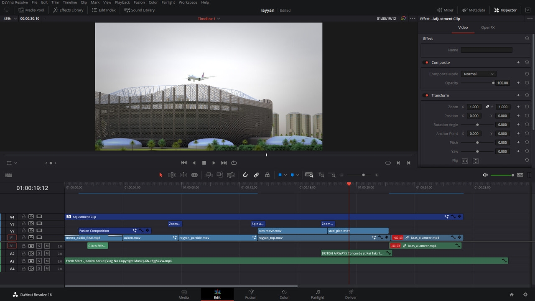Click the Replace Clip edit icon
Viewport: 535px width, 301px height.
click(230, 175)
